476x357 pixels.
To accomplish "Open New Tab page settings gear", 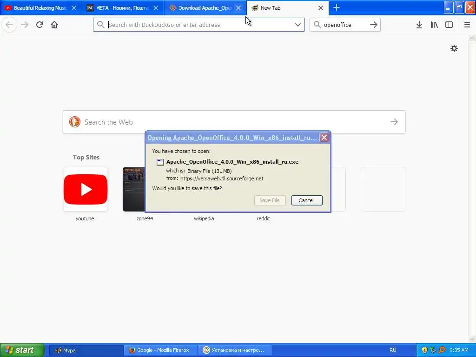I will (454, 48).
